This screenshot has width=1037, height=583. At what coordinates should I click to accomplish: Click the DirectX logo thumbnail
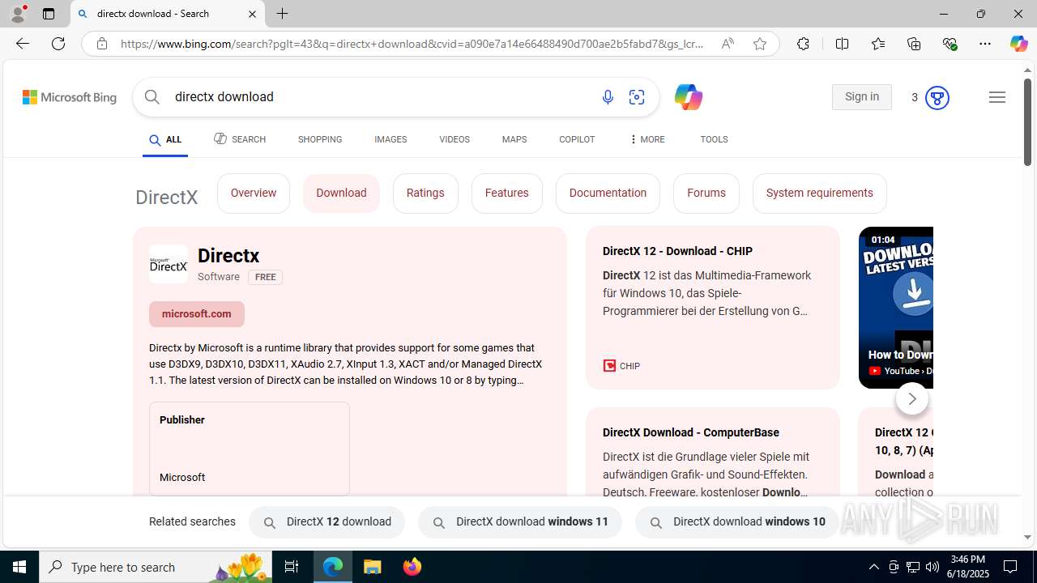(x=169, y=265)
